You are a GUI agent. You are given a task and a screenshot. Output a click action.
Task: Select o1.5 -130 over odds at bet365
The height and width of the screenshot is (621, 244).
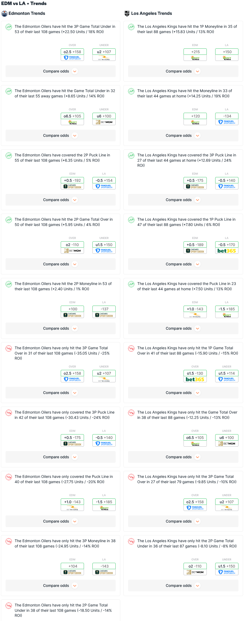(x=195, y=373)
